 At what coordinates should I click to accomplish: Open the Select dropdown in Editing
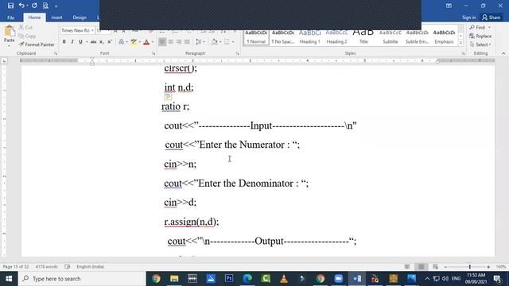480,44
